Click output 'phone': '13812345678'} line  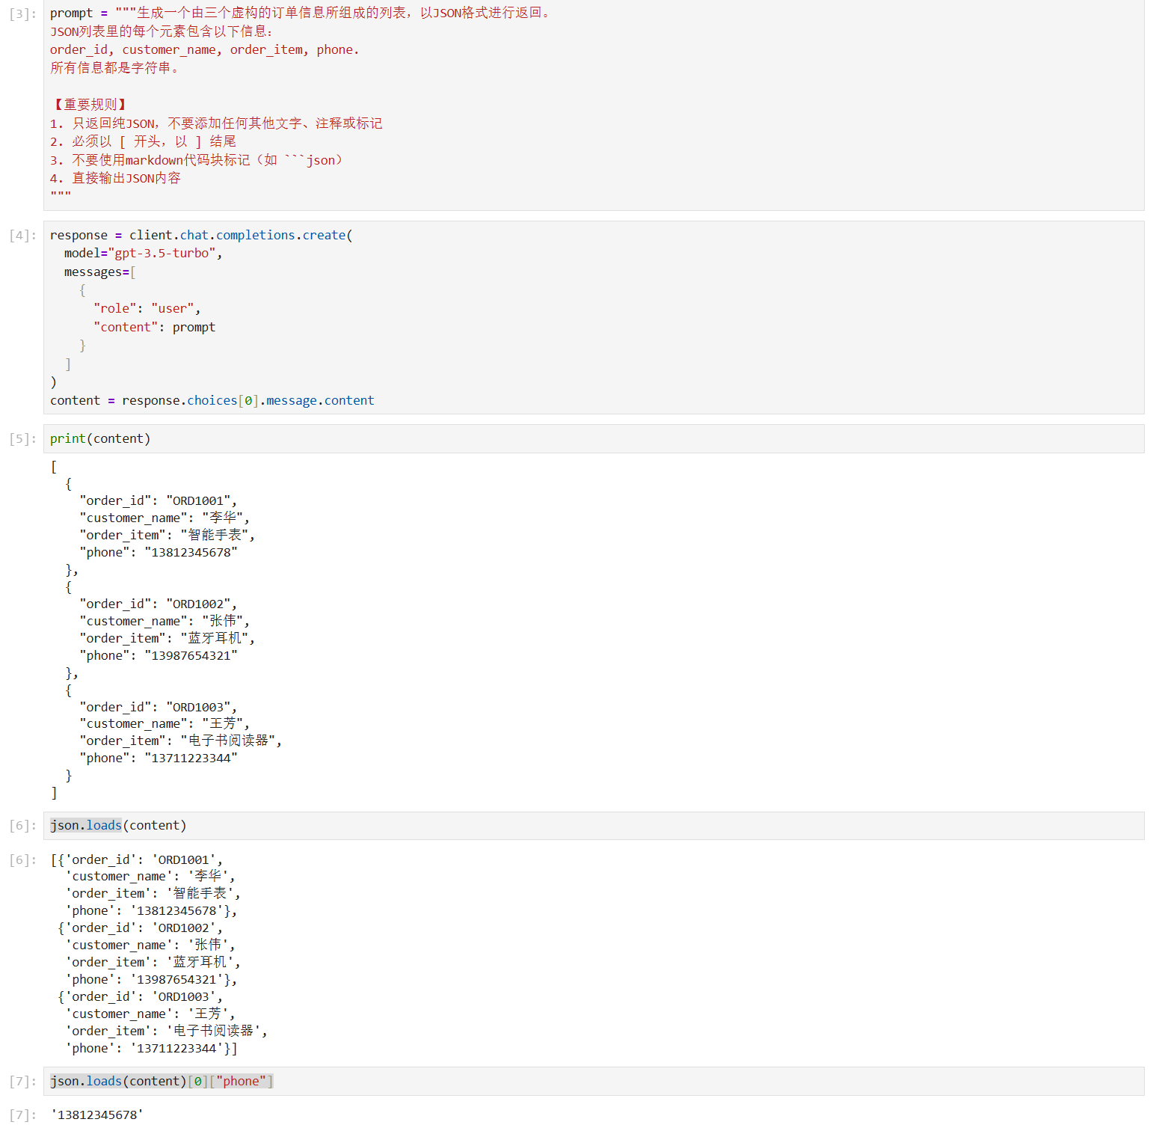click(x=151, y=910)
